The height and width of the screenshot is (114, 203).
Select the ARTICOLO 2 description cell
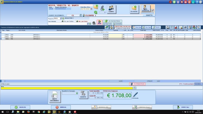61,37
